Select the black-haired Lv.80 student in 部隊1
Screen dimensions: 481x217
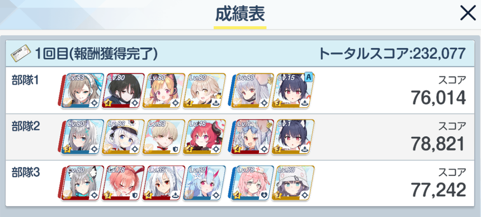click(x=124, y=90)
